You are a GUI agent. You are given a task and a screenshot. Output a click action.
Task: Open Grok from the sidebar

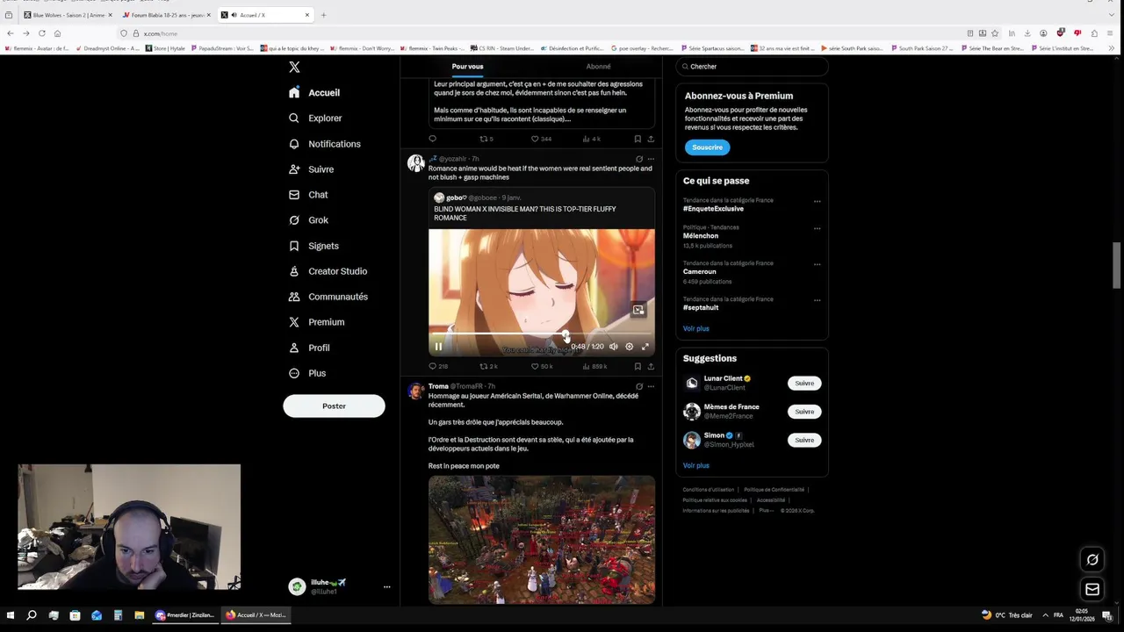coord(308,220)
